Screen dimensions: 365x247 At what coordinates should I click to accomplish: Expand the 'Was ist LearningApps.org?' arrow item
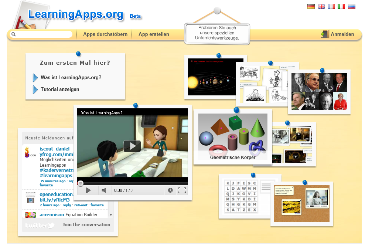point(35,78)
